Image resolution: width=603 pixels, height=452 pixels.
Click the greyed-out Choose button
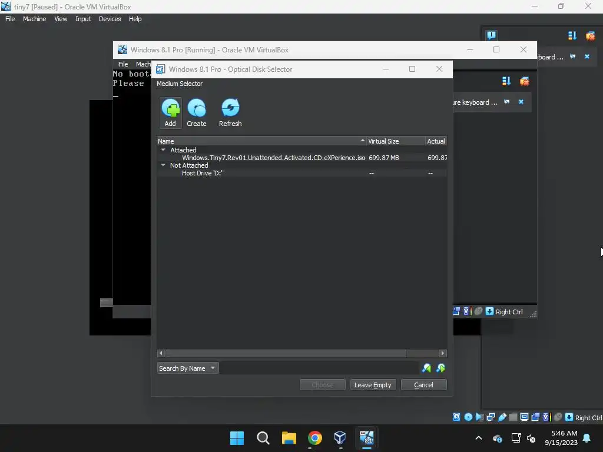322,385
